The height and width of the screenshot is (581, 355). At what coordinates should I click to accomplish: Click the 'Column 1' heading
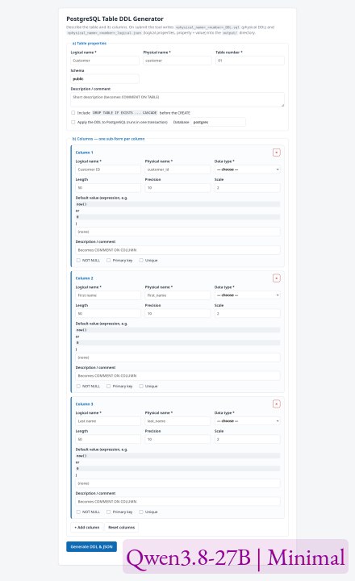click(85, 153)
